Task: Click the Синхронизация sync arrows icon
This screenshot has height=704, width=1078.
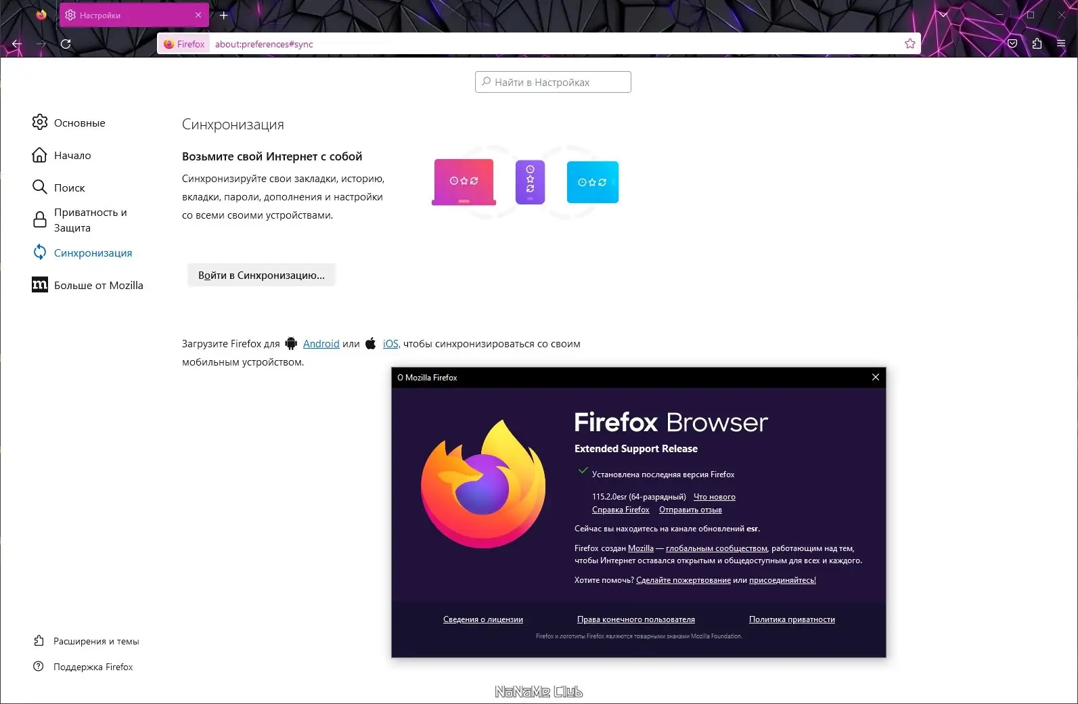Action: (40, 252)
